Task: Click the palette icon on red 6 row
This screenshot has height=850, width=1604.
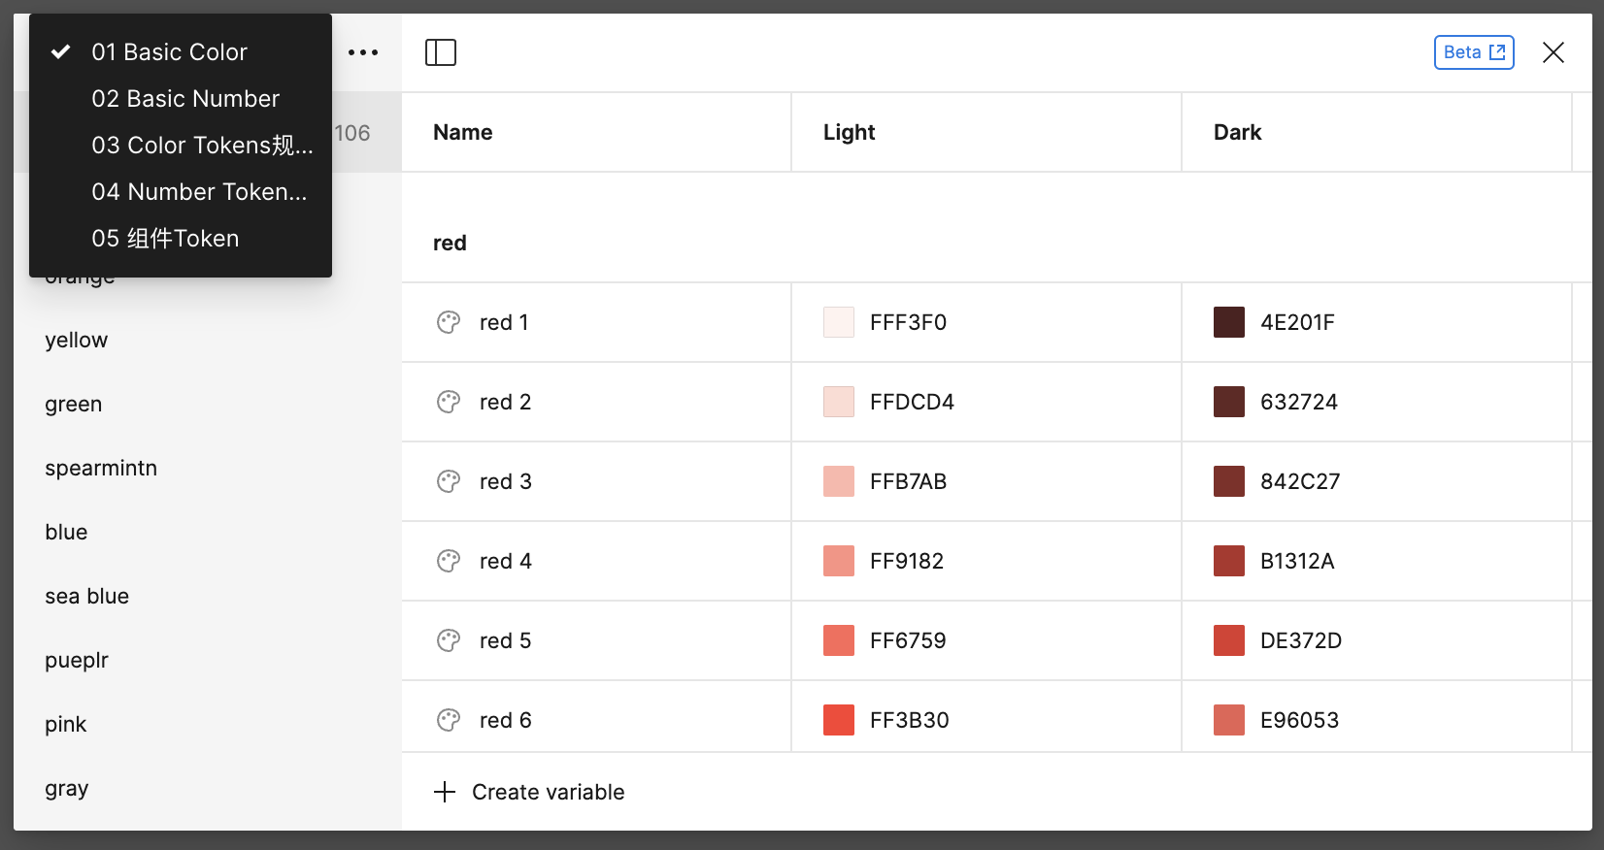Action: click(x=449, y=720)
